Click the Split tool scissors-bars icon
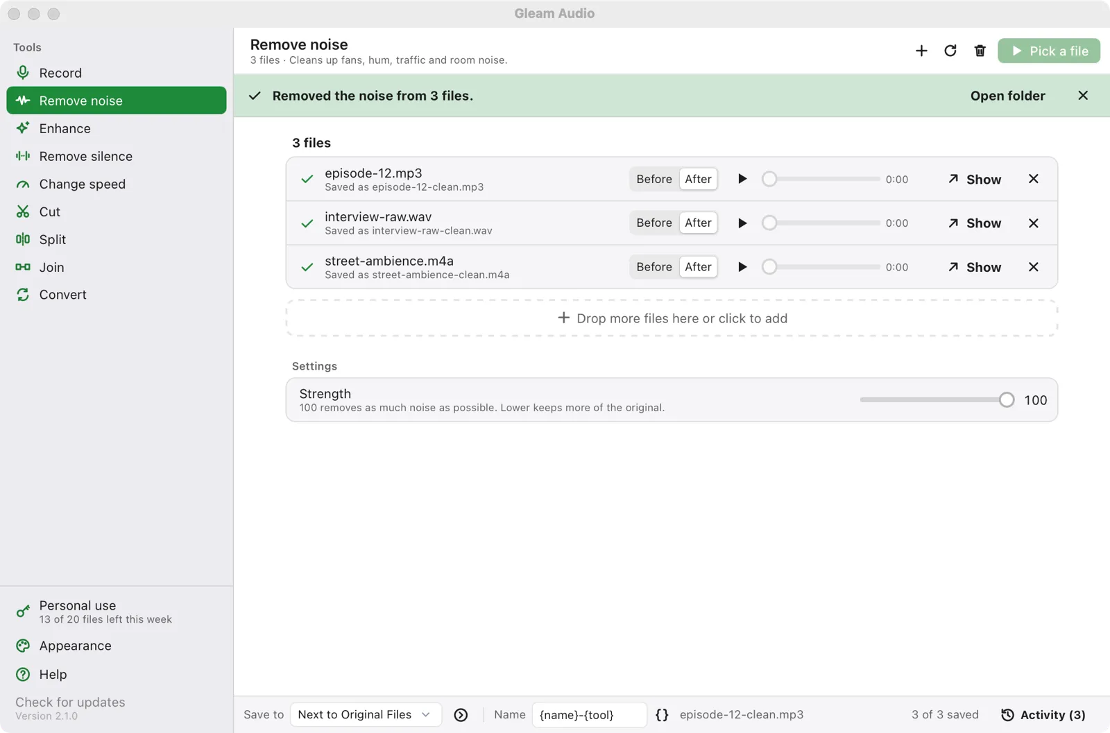 [23, 239]
